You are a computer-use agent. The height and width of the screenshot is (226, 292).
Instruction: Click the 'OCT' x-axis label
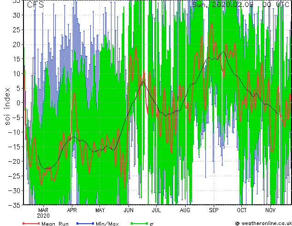pyautogui.click(x=241, y=210)
